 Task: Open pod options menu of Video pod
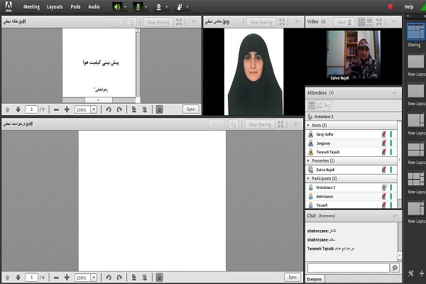click(x=395, y=22)
